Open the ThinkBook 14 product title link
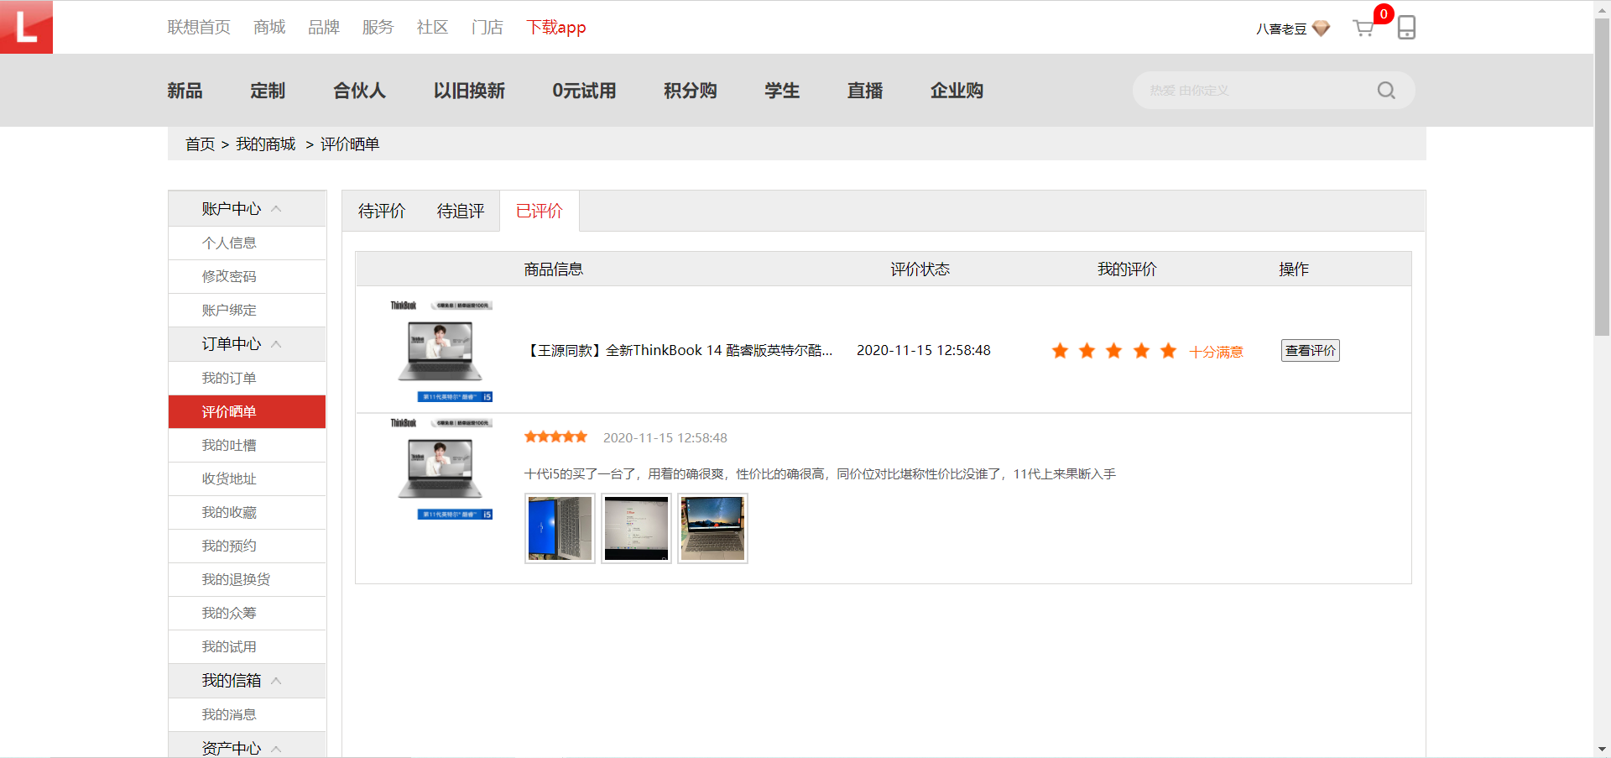This screenshot has height=758, width=1611. click(x=678, y=350)
